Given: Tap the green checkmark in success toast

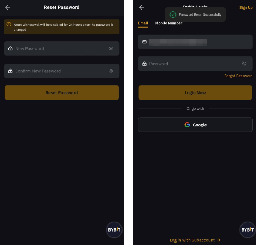Looking at the screenshot, I should pos(173,14).
